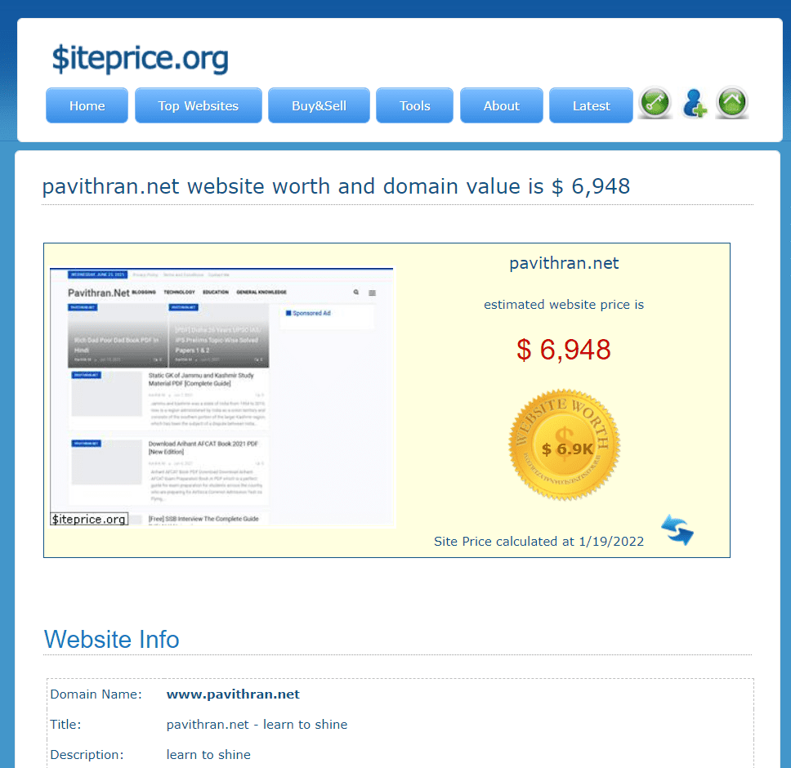Click the 'Domain Name:' label
791x768 pixels.
click(x=96, y=694)
